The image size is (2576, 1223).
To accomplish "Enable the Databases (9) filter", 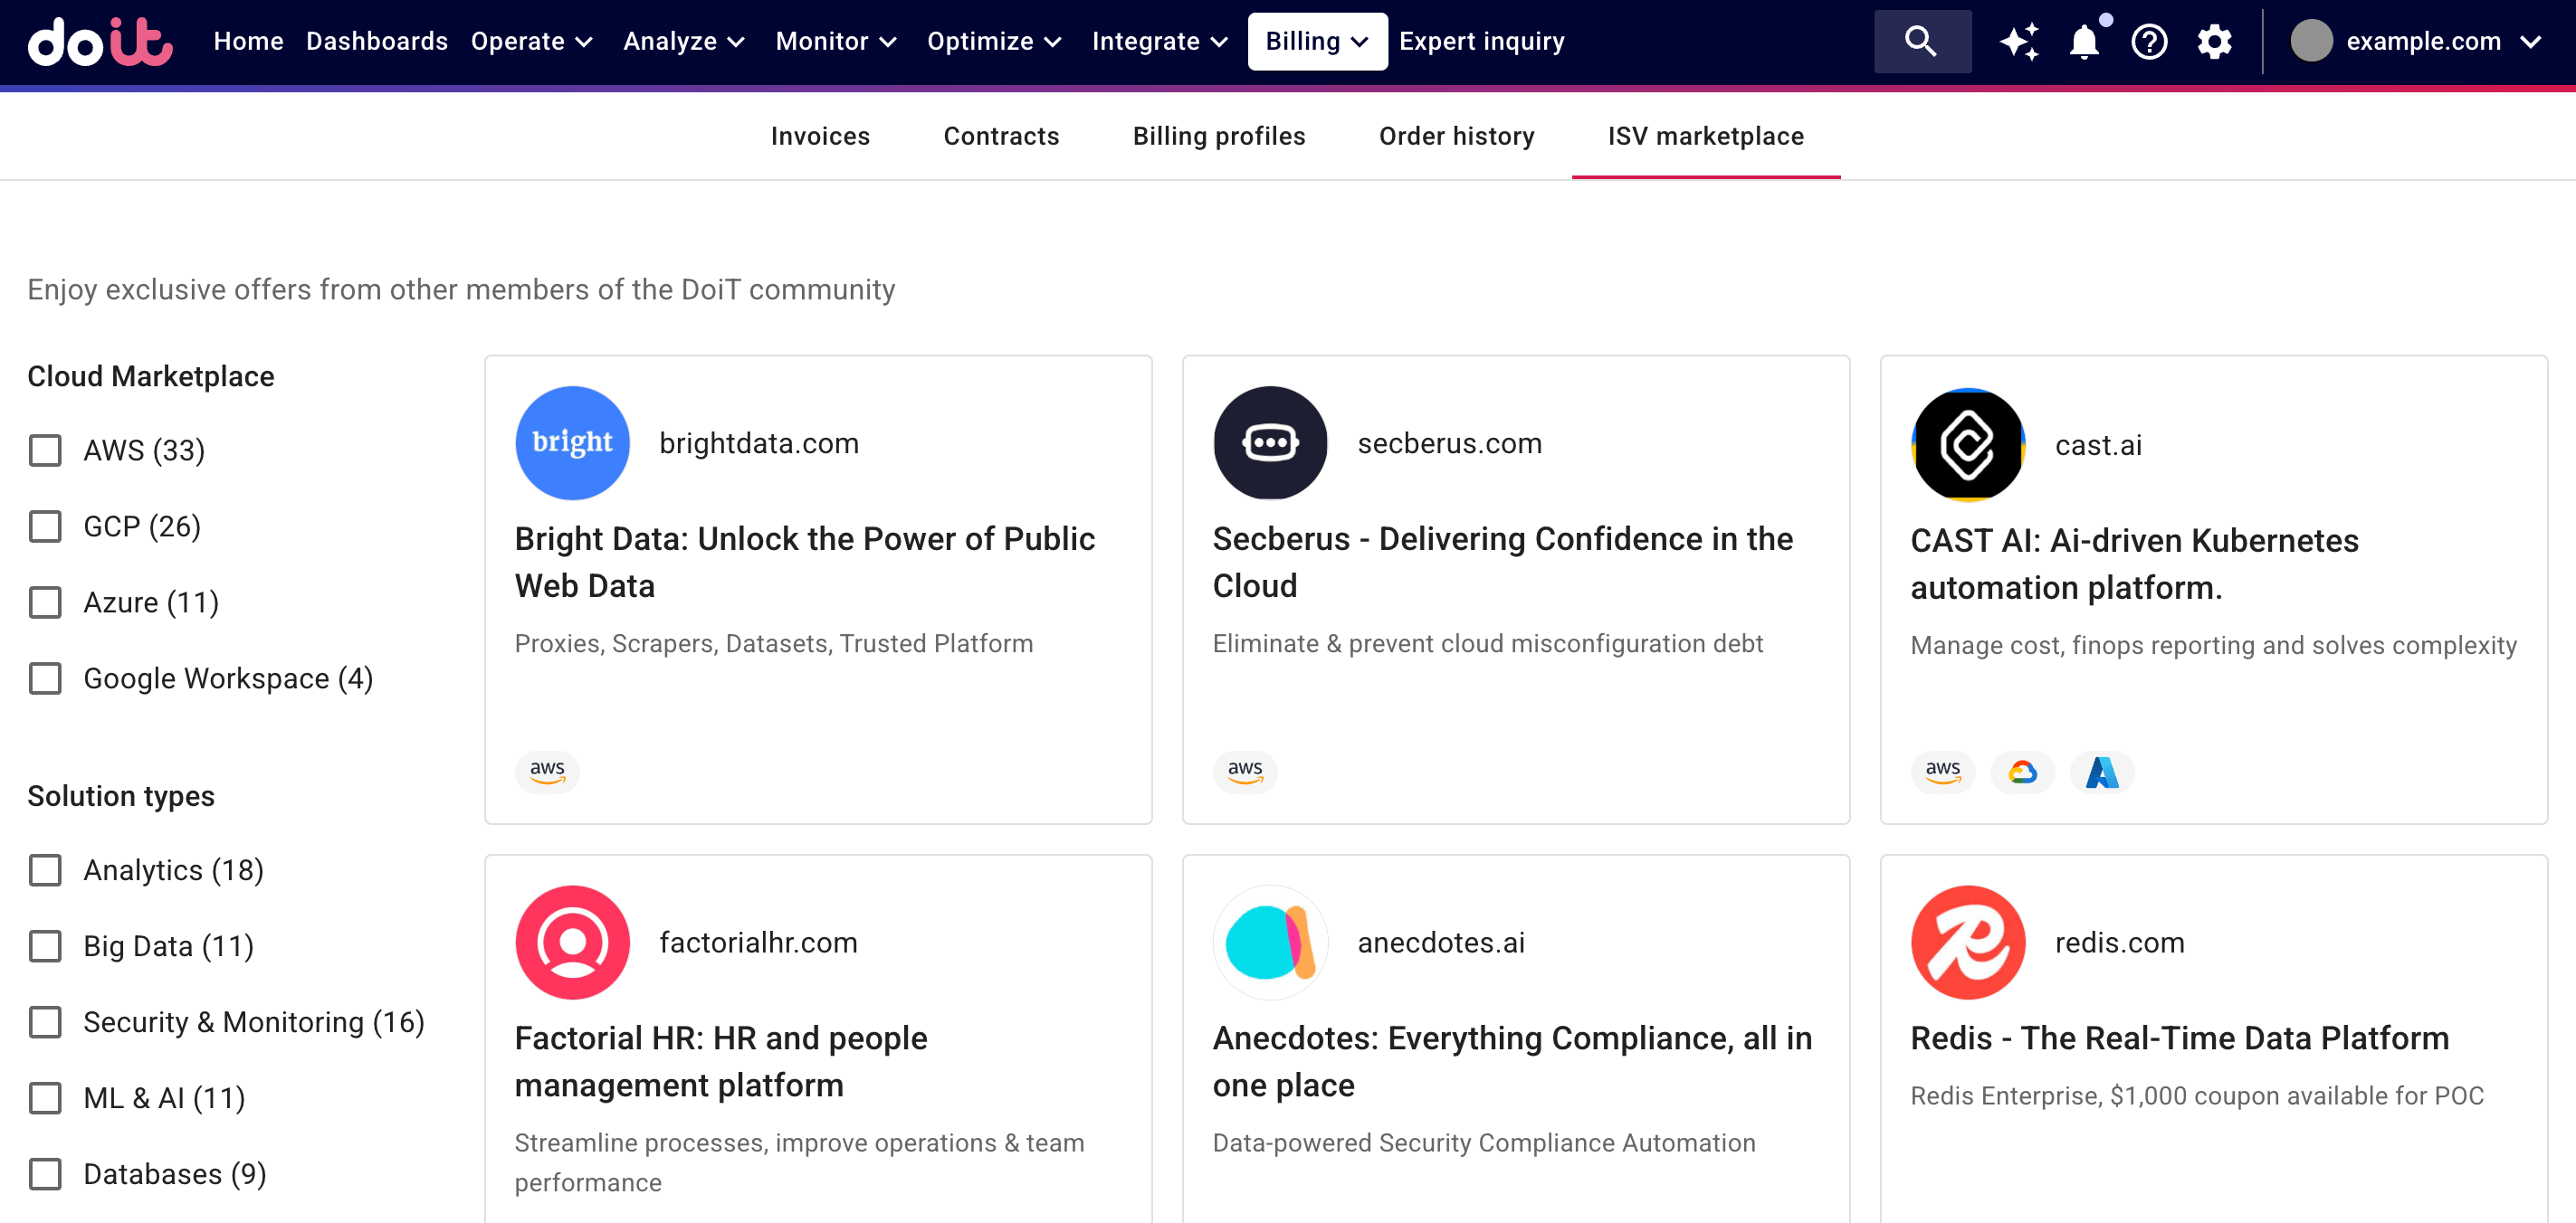I will (46, 1175).
